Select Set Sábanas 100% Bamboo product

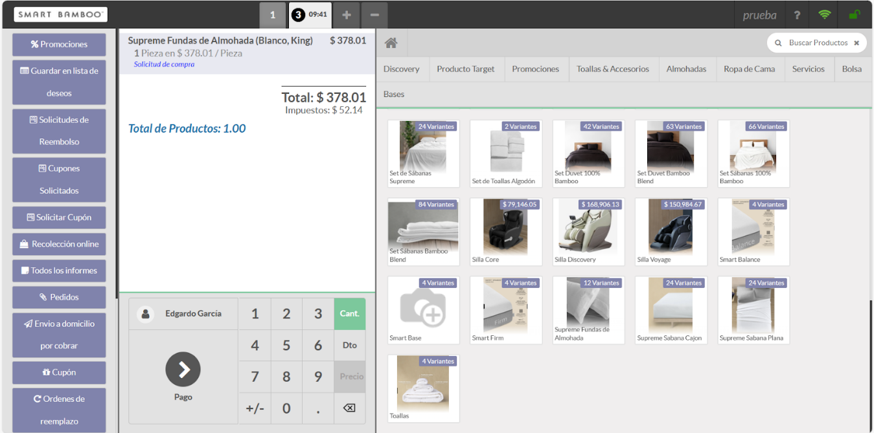click(753, 153)
